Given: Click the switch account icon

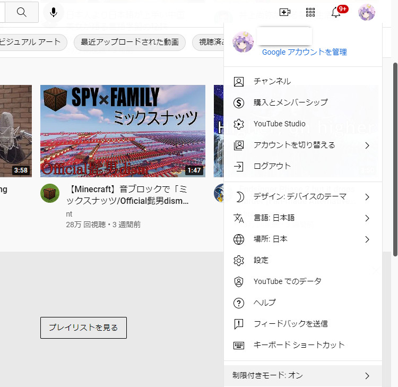Looking at the screenshot, I should [x=239, y=145].
